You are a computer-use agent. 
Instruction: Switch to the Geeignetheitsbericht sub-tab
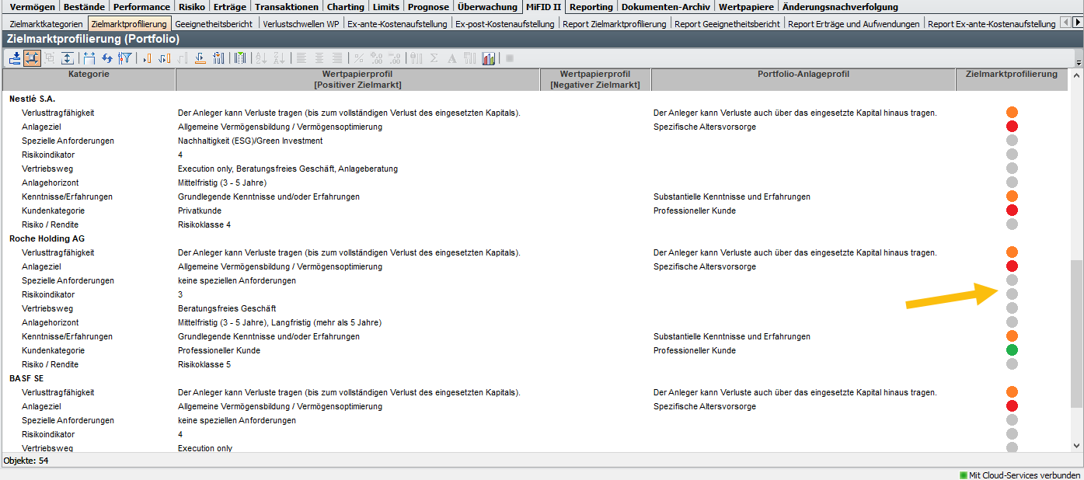[214, 24]
